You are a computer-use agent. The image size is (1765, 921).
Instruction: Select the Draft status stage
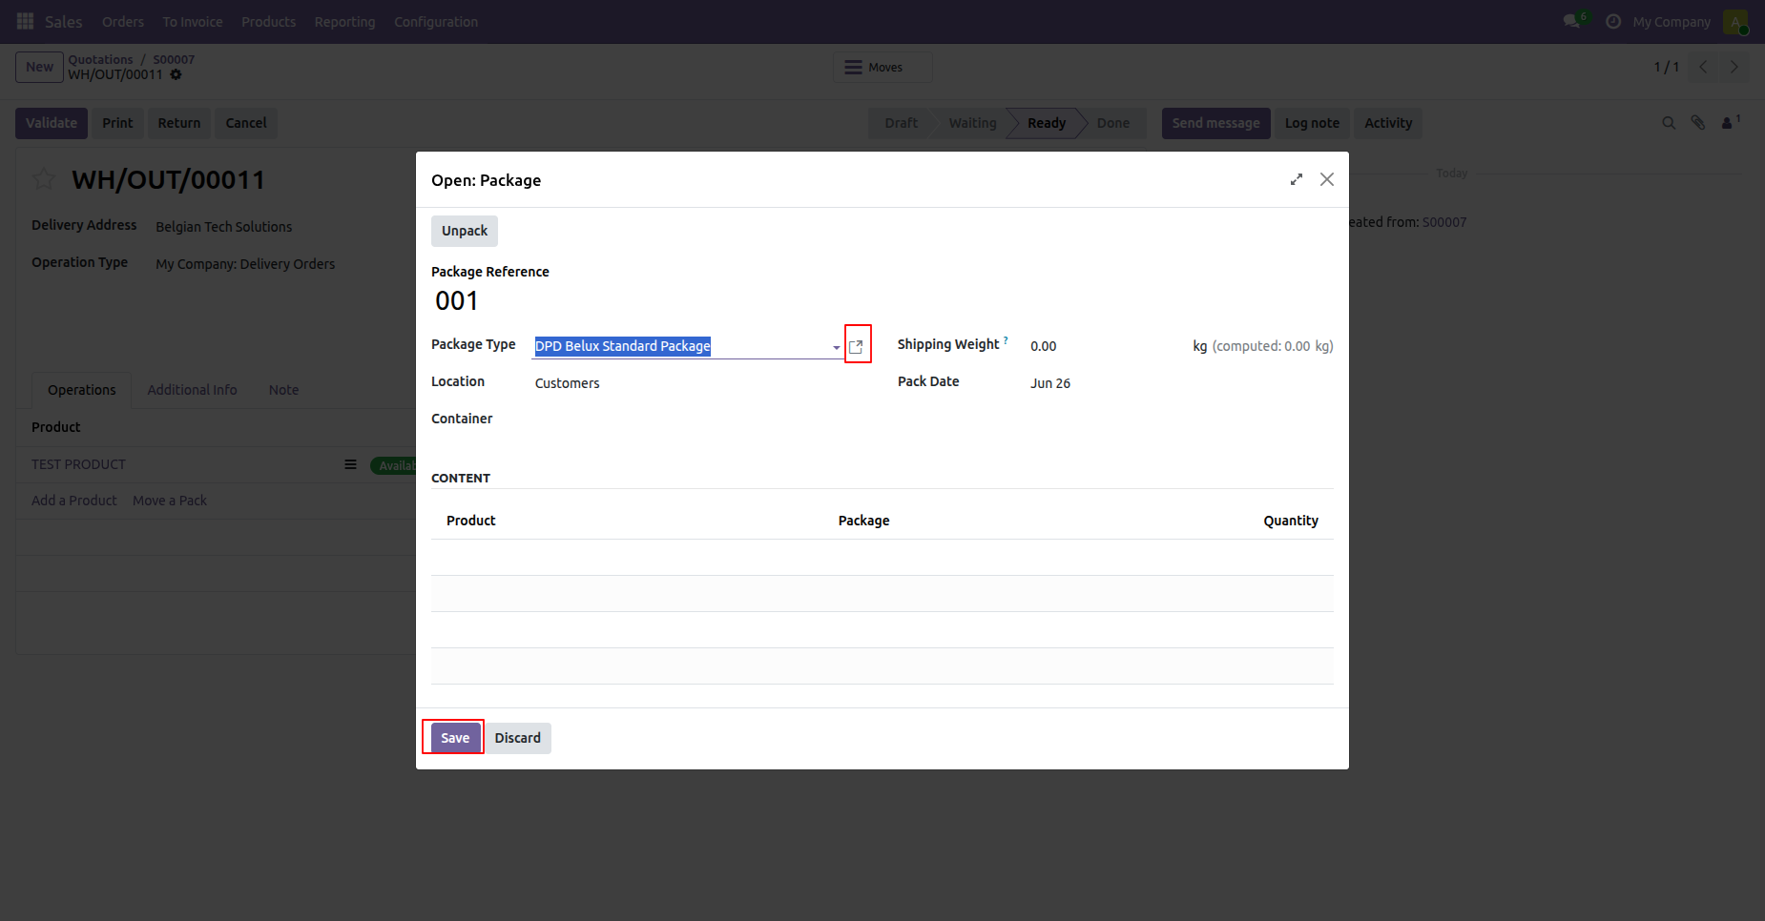(901, 123)
